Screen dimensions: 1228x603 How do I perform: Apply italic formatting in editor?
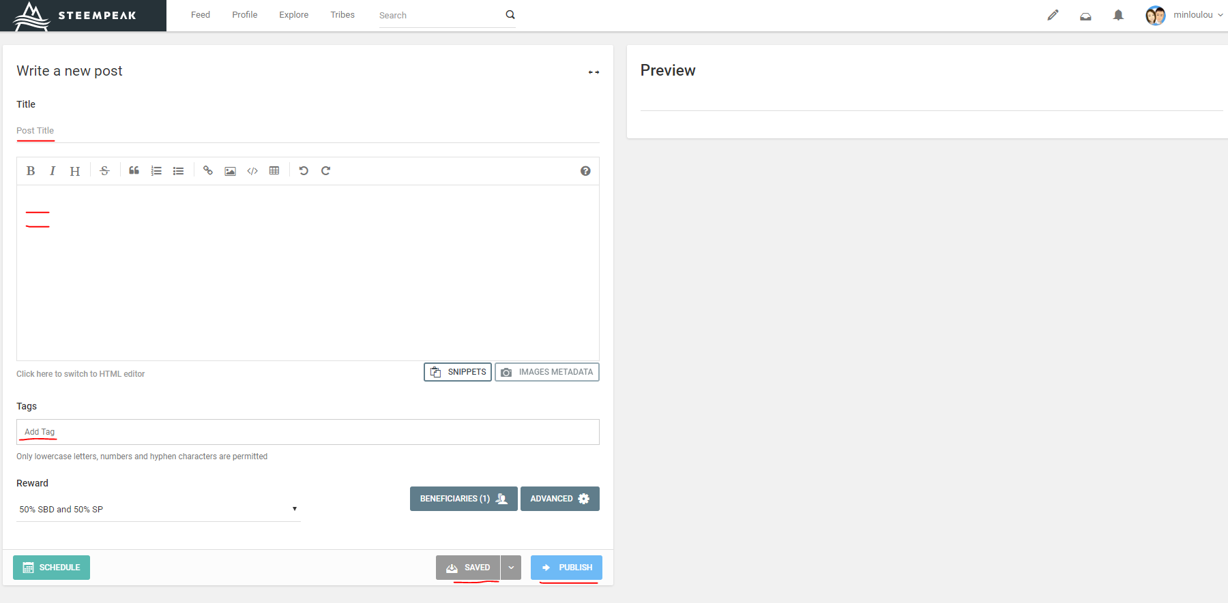(53, 171)
